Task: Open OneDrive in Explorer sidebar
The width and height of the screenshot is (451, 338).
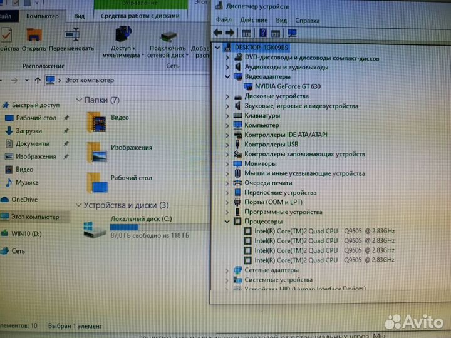Action: click(24, 200)
